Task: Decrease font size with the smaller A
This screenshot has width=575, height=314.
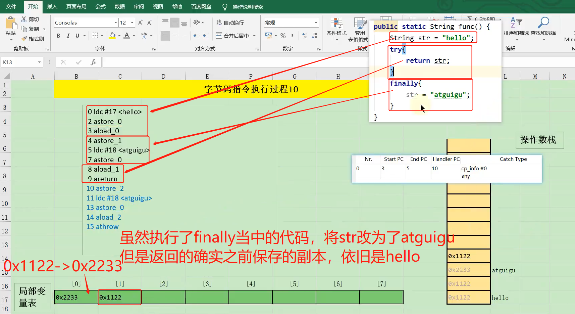Action: pyautogui.click(x=149, y=23)
